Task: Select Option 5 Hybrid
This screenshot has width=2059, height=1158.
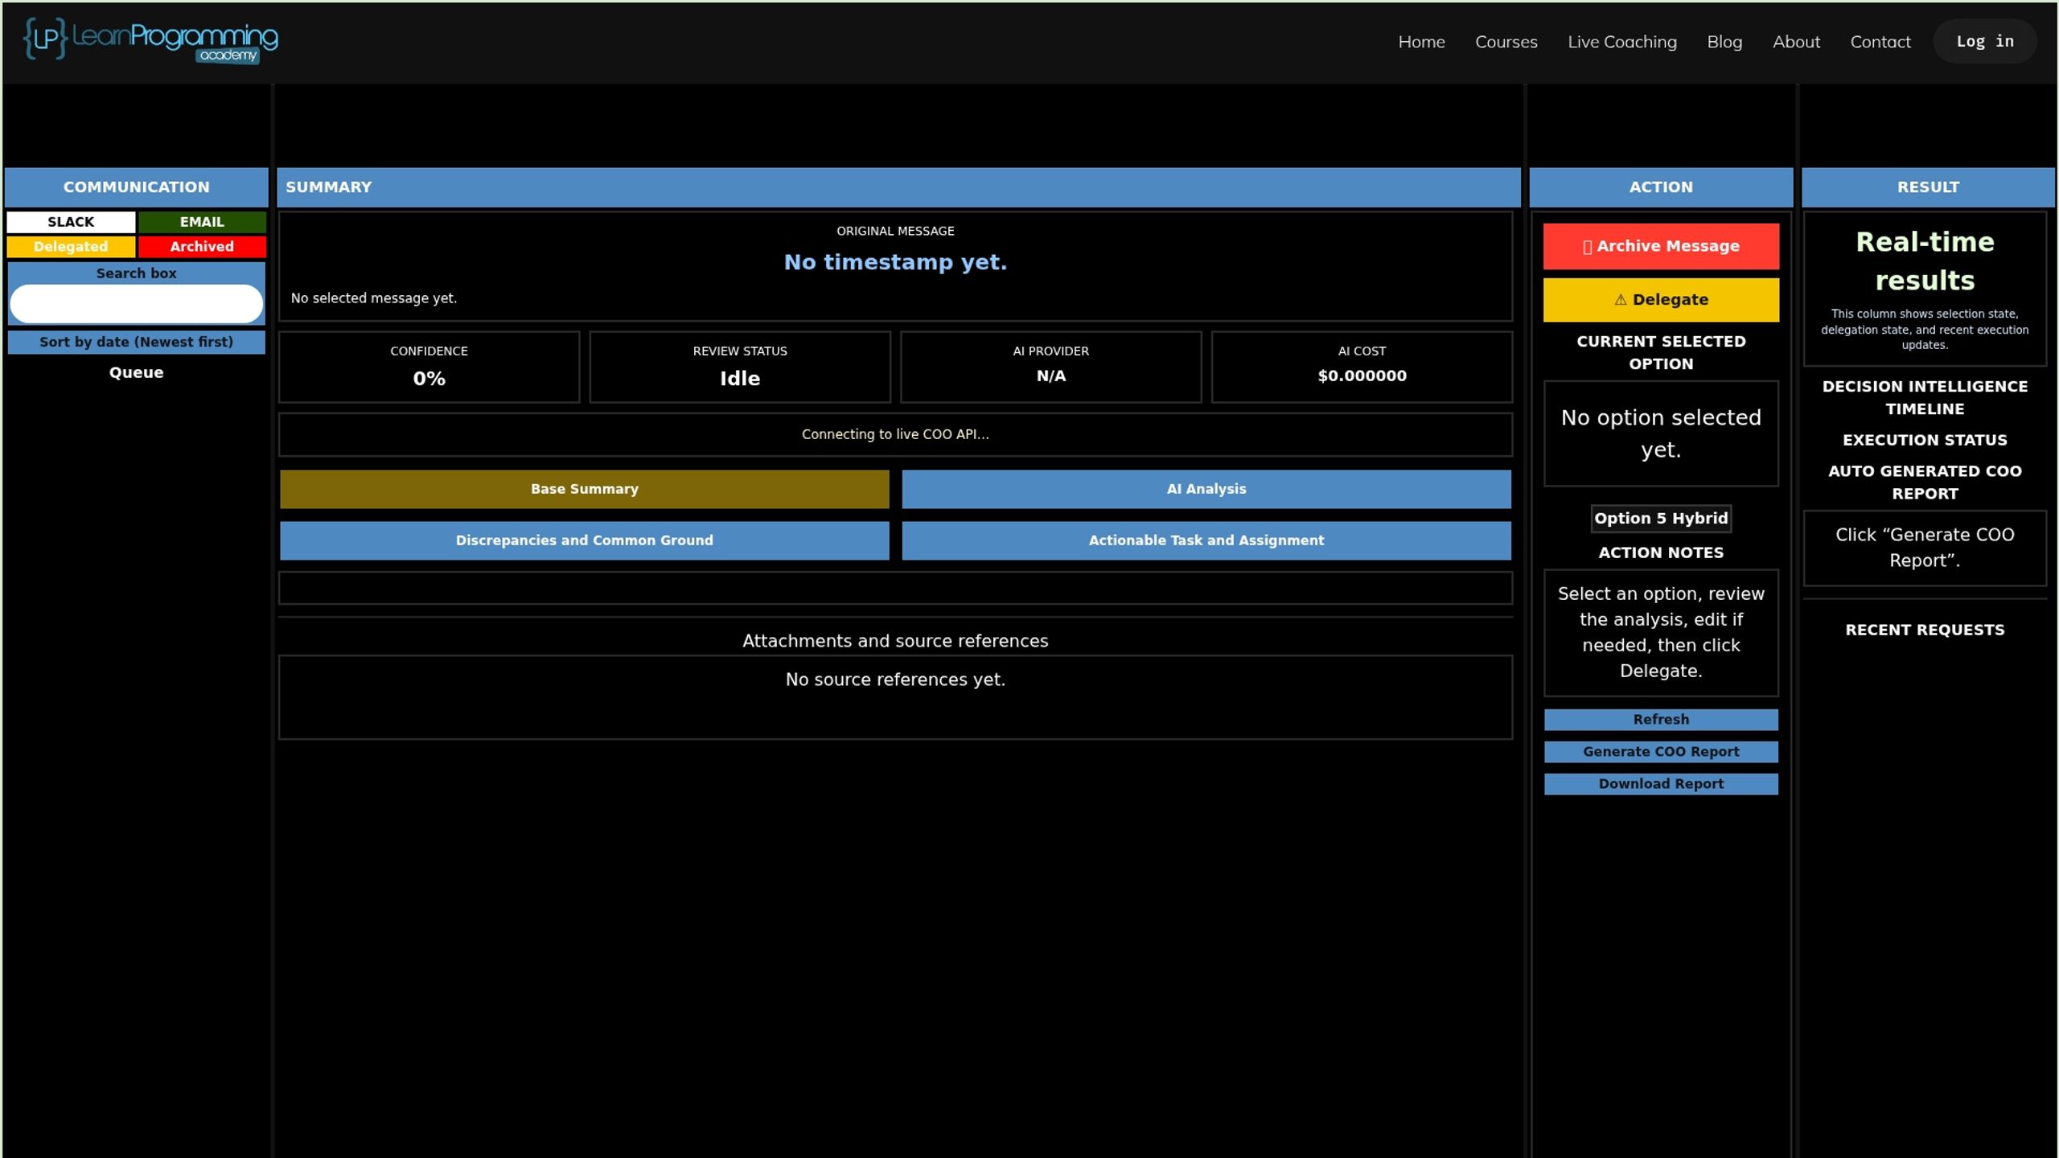Action: pos(1661,519)
